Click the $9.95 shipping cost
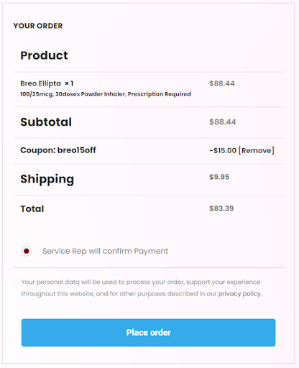Viewport: 299px width, 368px height. 219,177
